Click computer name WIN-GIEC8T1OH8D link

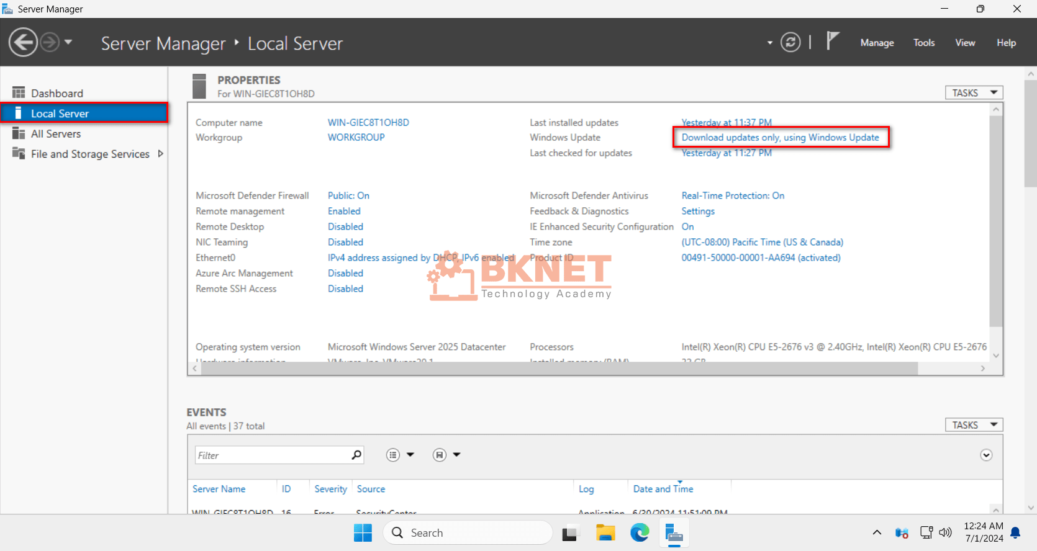[368, 122]
